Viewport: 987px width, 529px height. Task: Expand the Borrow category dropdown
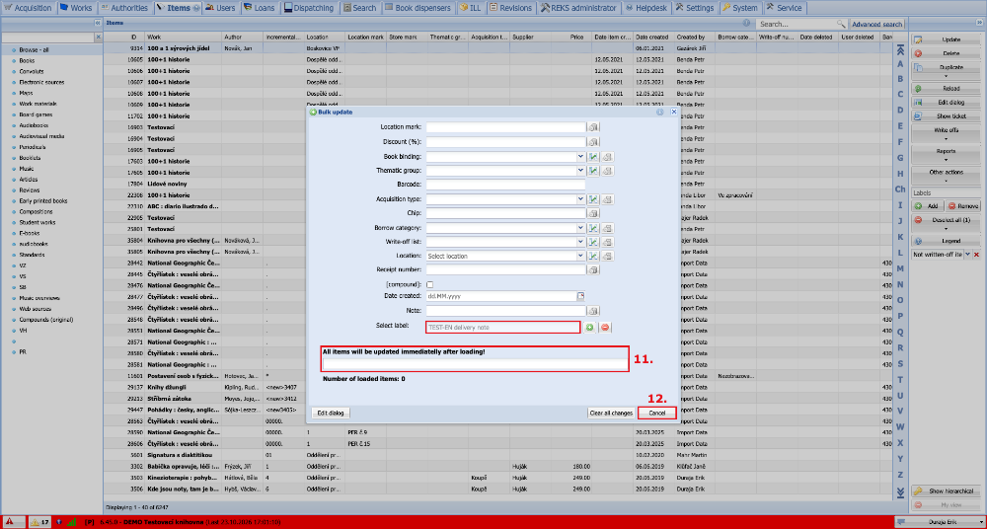580,227
